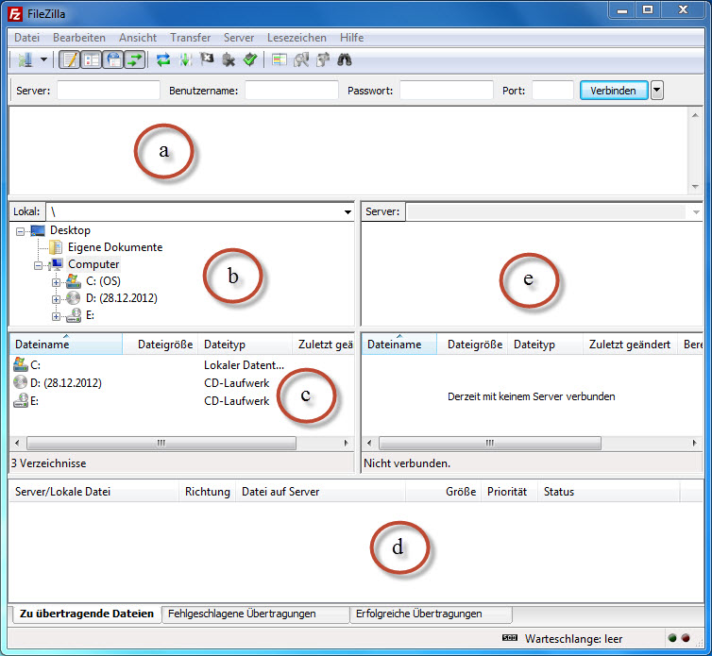The height and width of the screenshot is (656, 712).
Task: Click the local file list horizontal scrollbar
Action: [x=161, y=443]
